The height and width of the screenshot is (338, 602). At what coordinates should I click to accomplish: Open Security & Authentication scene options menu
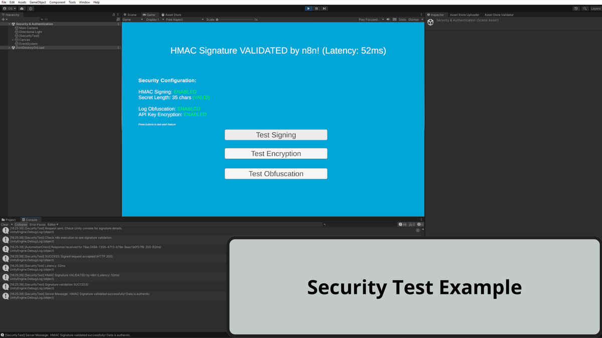118,24
